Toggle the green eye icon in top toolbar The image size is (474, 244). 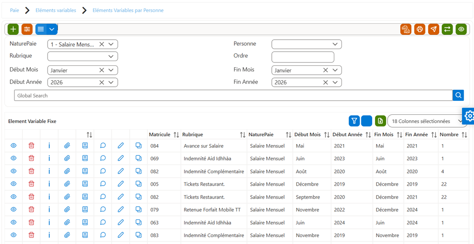(x=461, y=29)
